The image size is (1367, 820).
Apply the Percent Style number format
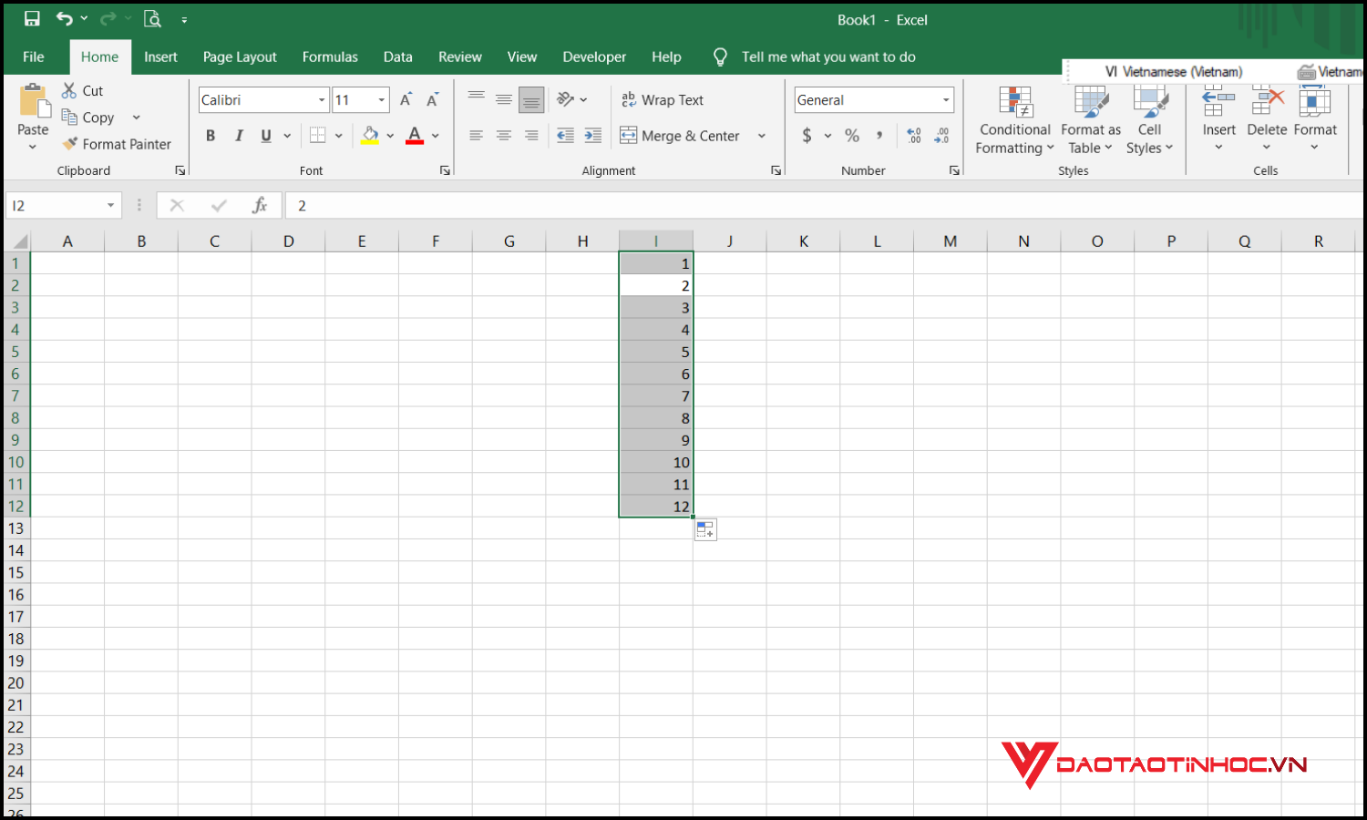click(x=851, y=135)
